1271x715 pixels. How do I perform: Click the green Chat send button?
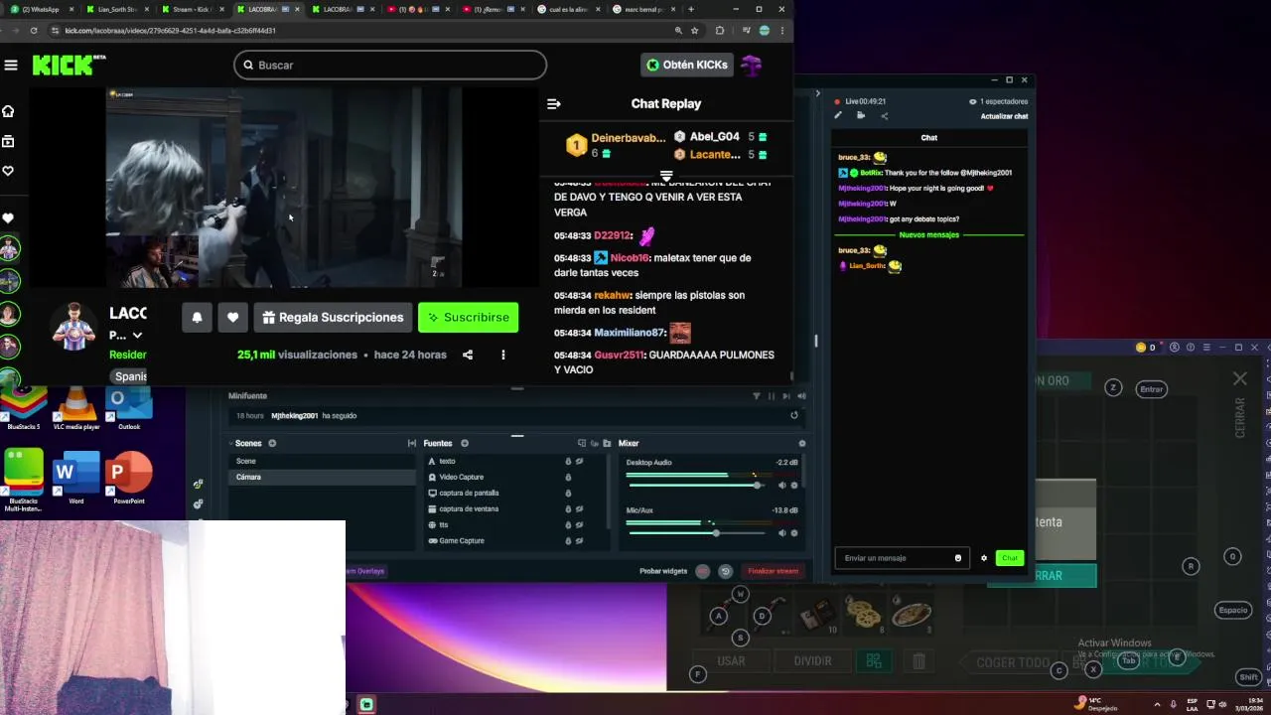coord(1010,558)
